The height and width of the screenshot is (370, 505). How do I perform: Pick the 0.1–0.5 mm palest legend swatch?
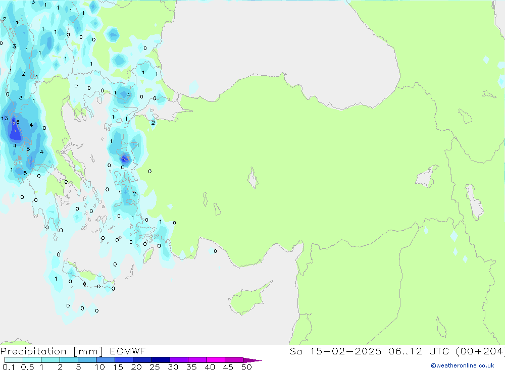tap(14, 360)
